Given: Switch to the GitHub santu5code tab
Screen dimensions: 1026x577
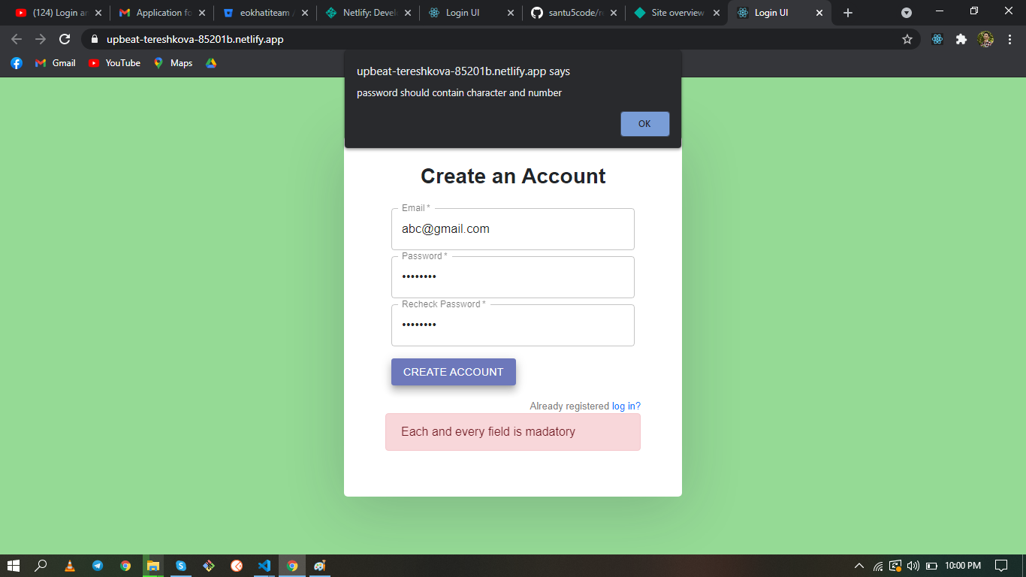Looking at the screenshot, I should 573,12.
